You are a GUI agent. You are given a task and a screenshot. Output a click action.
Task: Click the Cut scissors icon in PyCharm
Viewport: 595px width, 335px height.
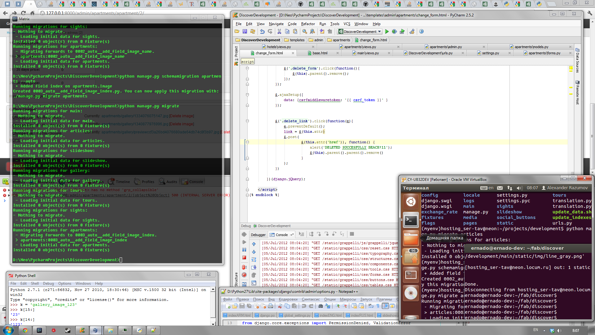279,32
